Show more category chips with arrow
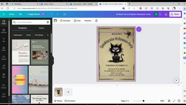The width and height of the screenshot is (186, 105). point(48,35)
